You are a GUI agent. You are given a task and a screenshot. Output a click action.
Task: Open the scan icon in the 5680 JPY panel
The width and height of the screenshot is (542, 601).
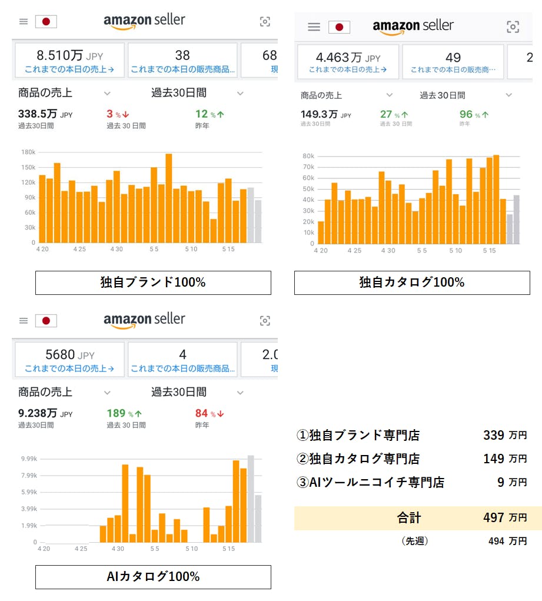265,320
